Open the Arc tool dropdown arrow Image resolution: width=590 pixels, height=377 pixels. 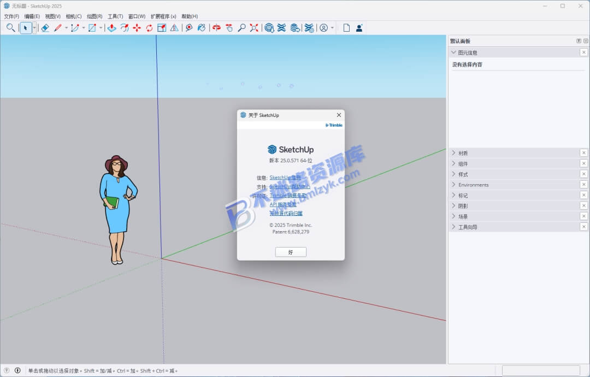click(x=84, y=28)
